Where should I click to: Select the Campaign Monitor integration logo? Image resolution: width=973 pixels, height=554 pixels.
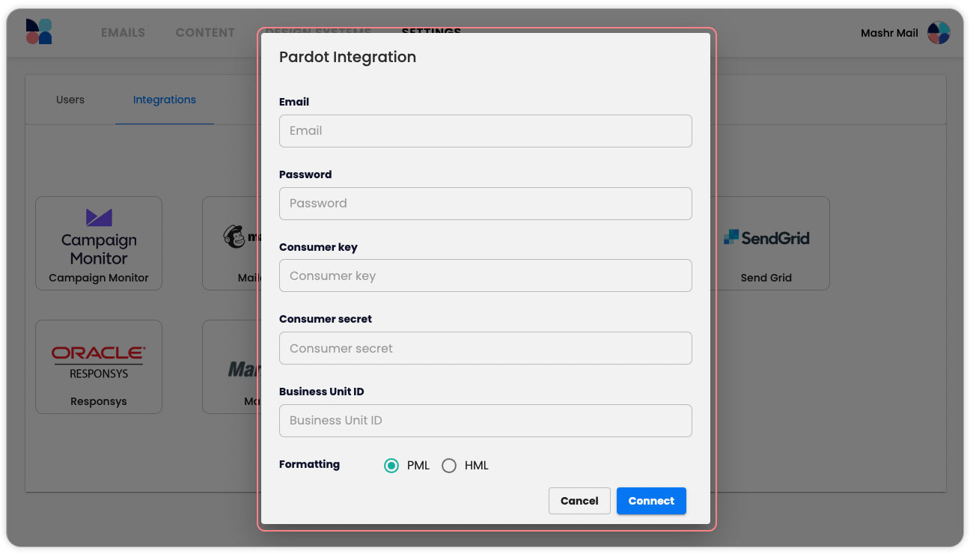click(99, 239)
